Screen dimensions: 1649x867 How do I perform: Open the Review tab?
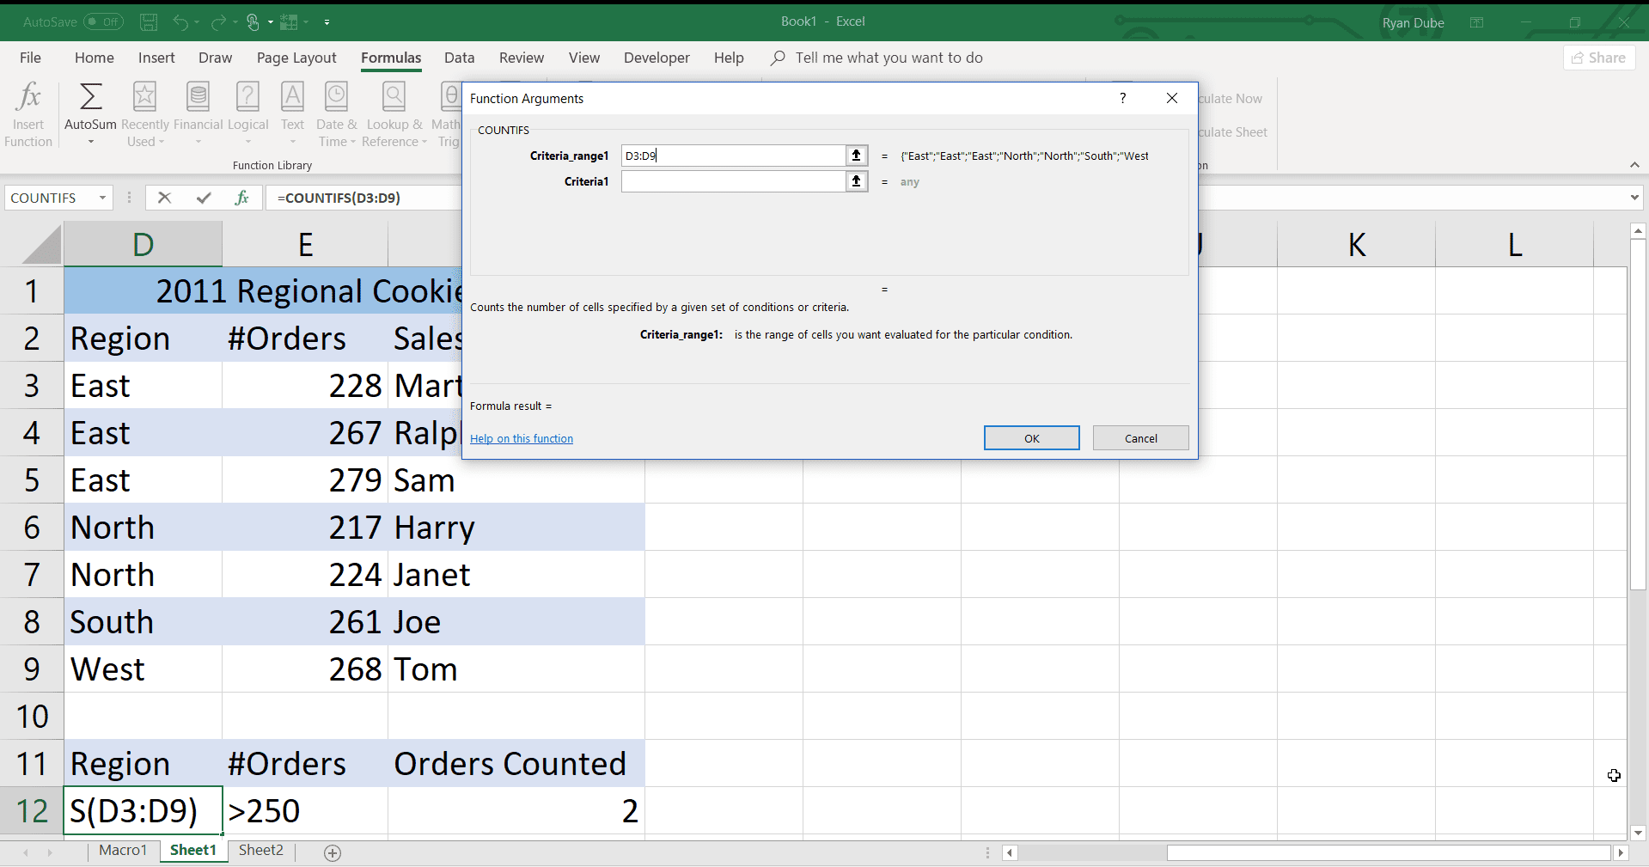point(522,58)
